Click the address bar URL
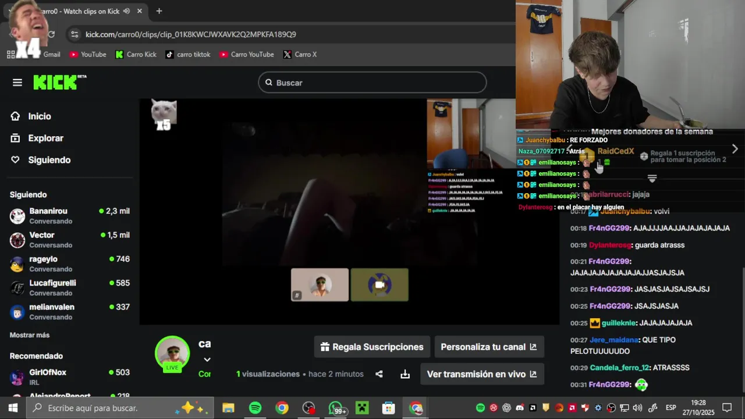 point(191,34)
